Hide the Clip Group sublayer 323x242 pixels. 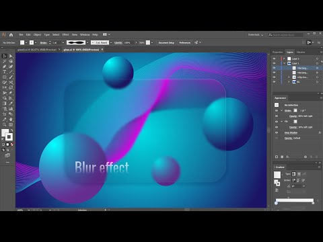[x=274, y=77]
